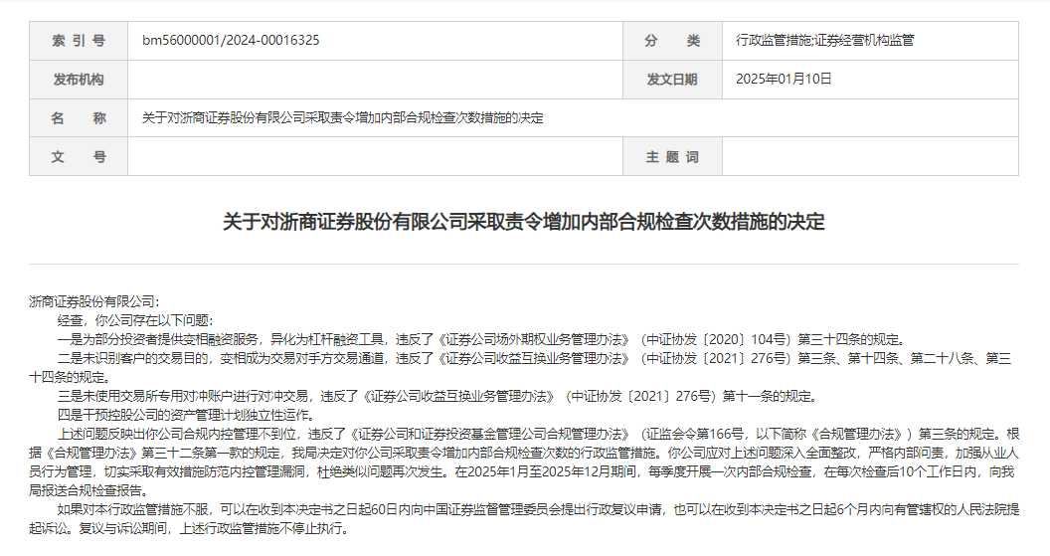Click the 分类 header cell
The image size is (1050, 556).
(x=672, y=41)
